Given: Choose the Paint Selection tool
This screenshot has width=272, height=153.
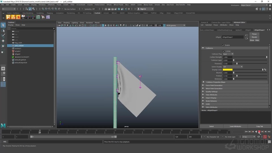Looking at the screenshot, I should click(3, 36).
